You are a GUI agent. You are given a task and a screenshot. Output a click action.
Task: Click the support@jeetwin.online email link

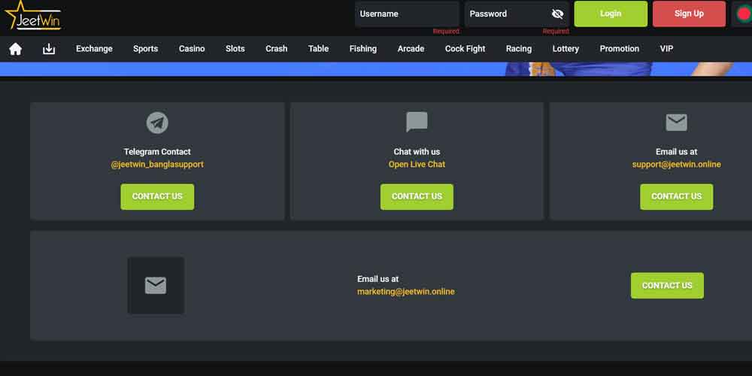(676, 165)
